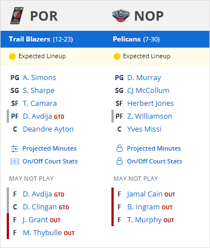The height and width of the screenshot is (248, 210).
Task: Open Pelicans On/Off Court Stats link
Action: pyautogui.click(x=155, y=161)
